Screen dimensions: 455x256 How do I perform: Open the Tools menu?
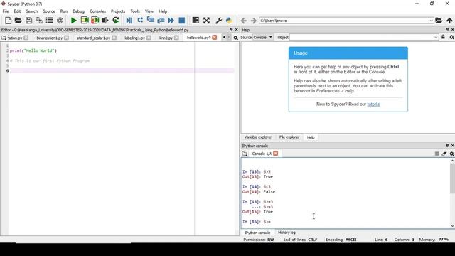pos(135,11)
